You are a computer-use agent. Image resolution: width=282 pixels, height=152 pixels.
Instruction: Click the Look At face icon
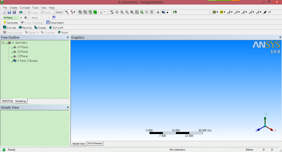(x=175, y=12)
